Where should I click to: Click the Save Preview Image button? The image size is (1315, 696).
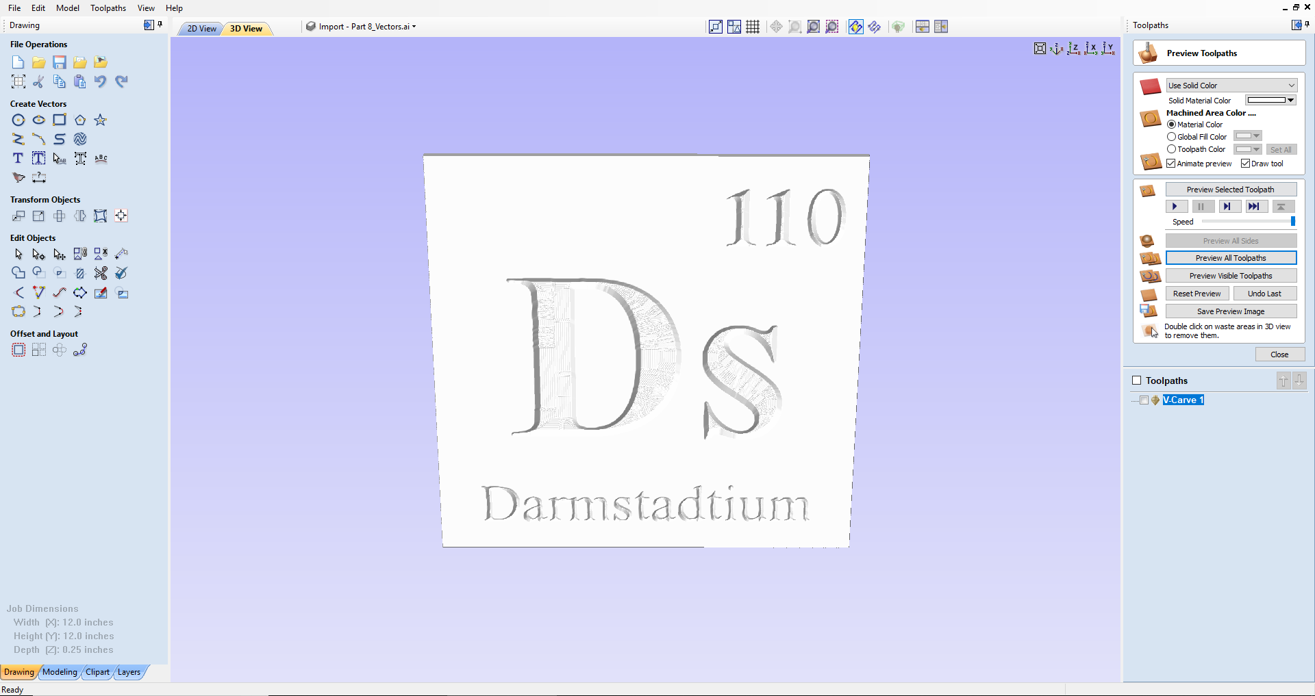tap(1231, 311)
